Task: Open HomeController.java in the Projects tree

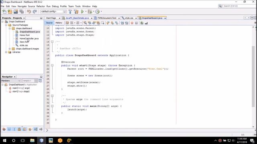Action: [x=29, y=38]
